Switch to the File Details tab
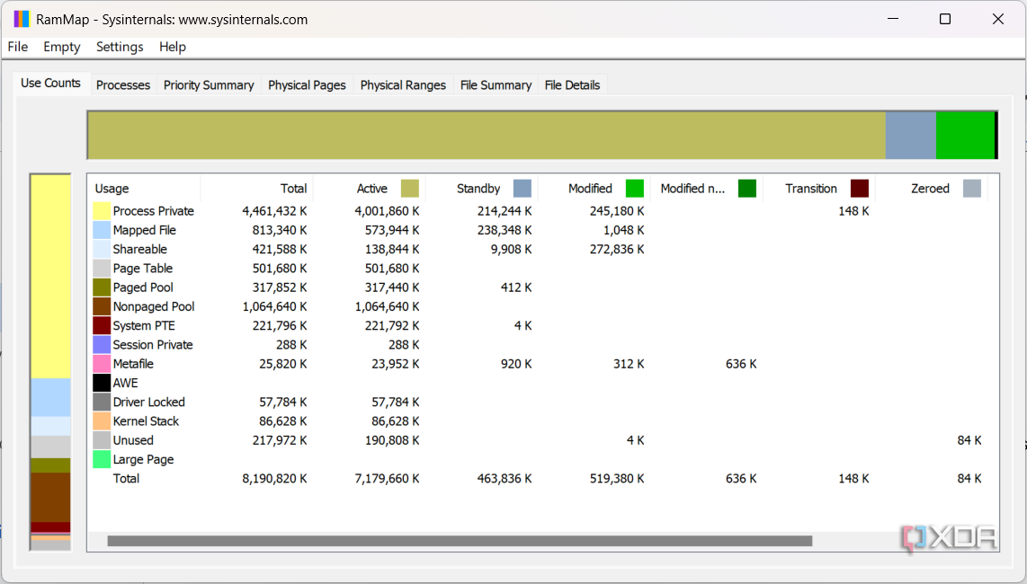 [573, 85]
